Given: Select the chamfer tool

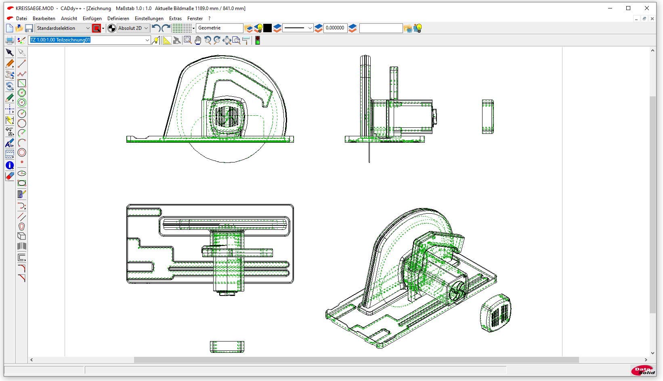Looking at the screenshot, I should pos(22,278).
